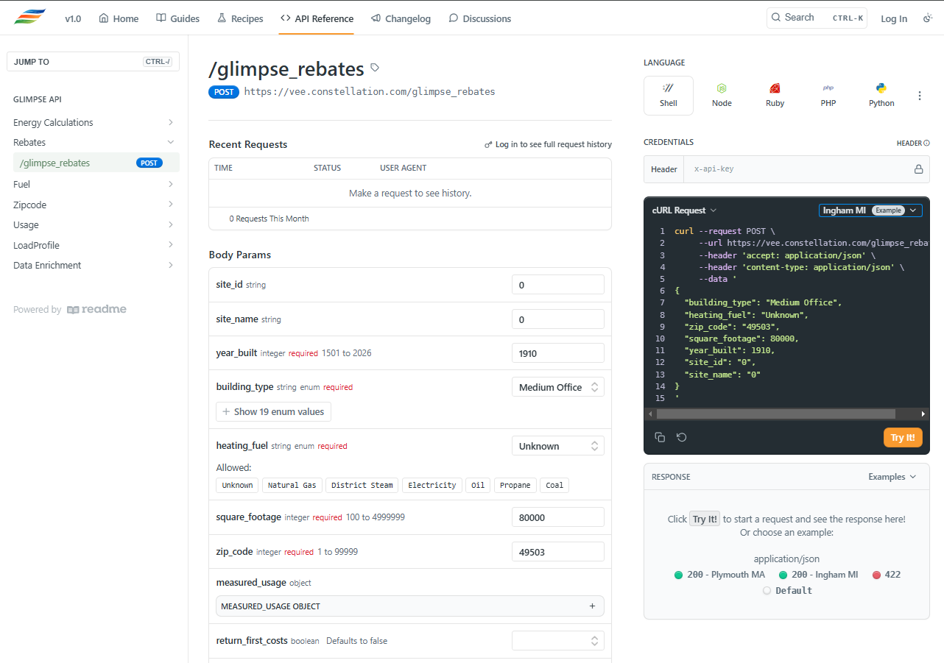This screenshot has height=663, width=944.
Task: Expand the Usage section
Action: 93,224
